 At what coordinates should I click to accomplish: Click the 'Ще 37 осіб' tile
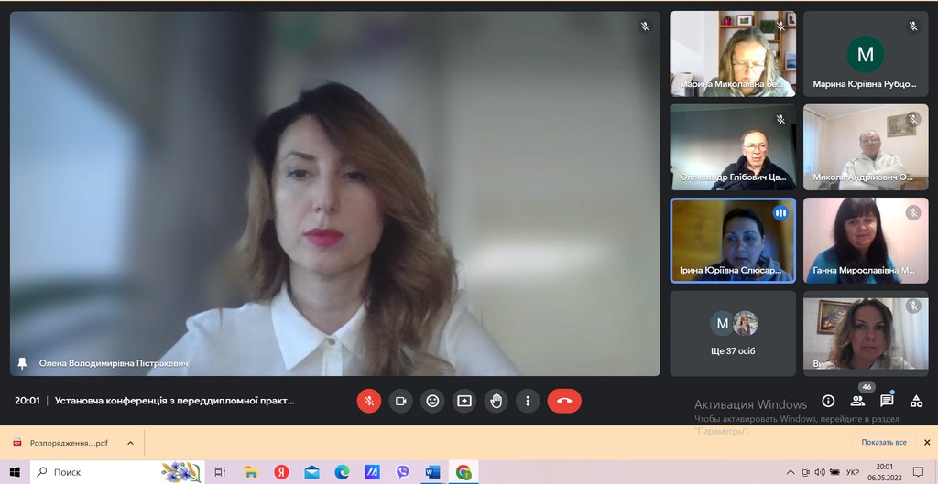tap(733, 333)
